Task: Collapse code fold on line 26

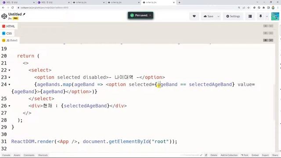Action: click(x=9, y=106)
